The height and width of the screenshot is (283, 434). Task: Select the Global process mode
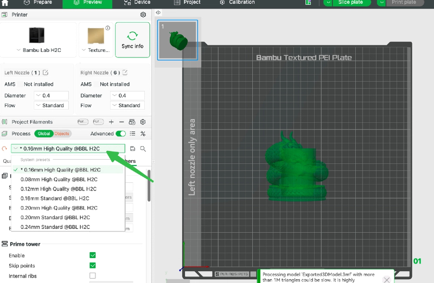(x=44, y=134)
